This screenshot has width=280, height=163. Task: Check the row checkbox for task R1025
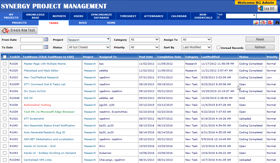pyautogui.click(x=5, y=70)
